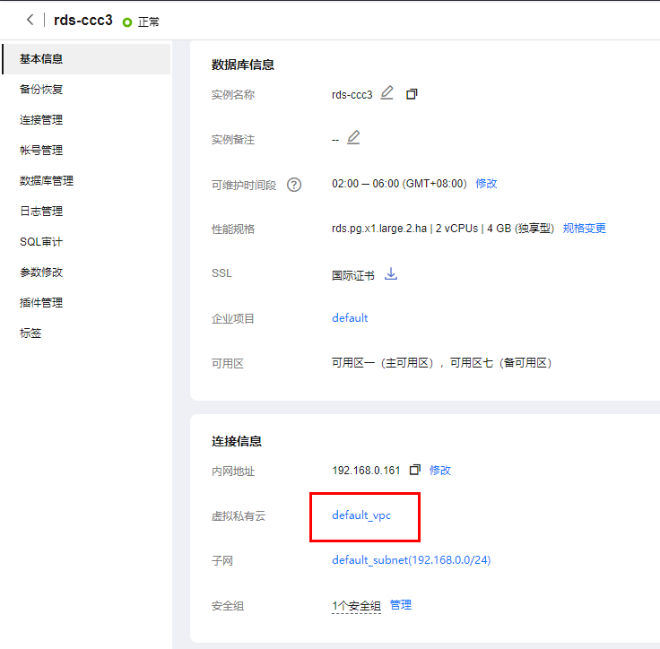This screenshot has height=649, width=660.
Task: Click 修改 next to the private IP address
Action: point(440,470)
